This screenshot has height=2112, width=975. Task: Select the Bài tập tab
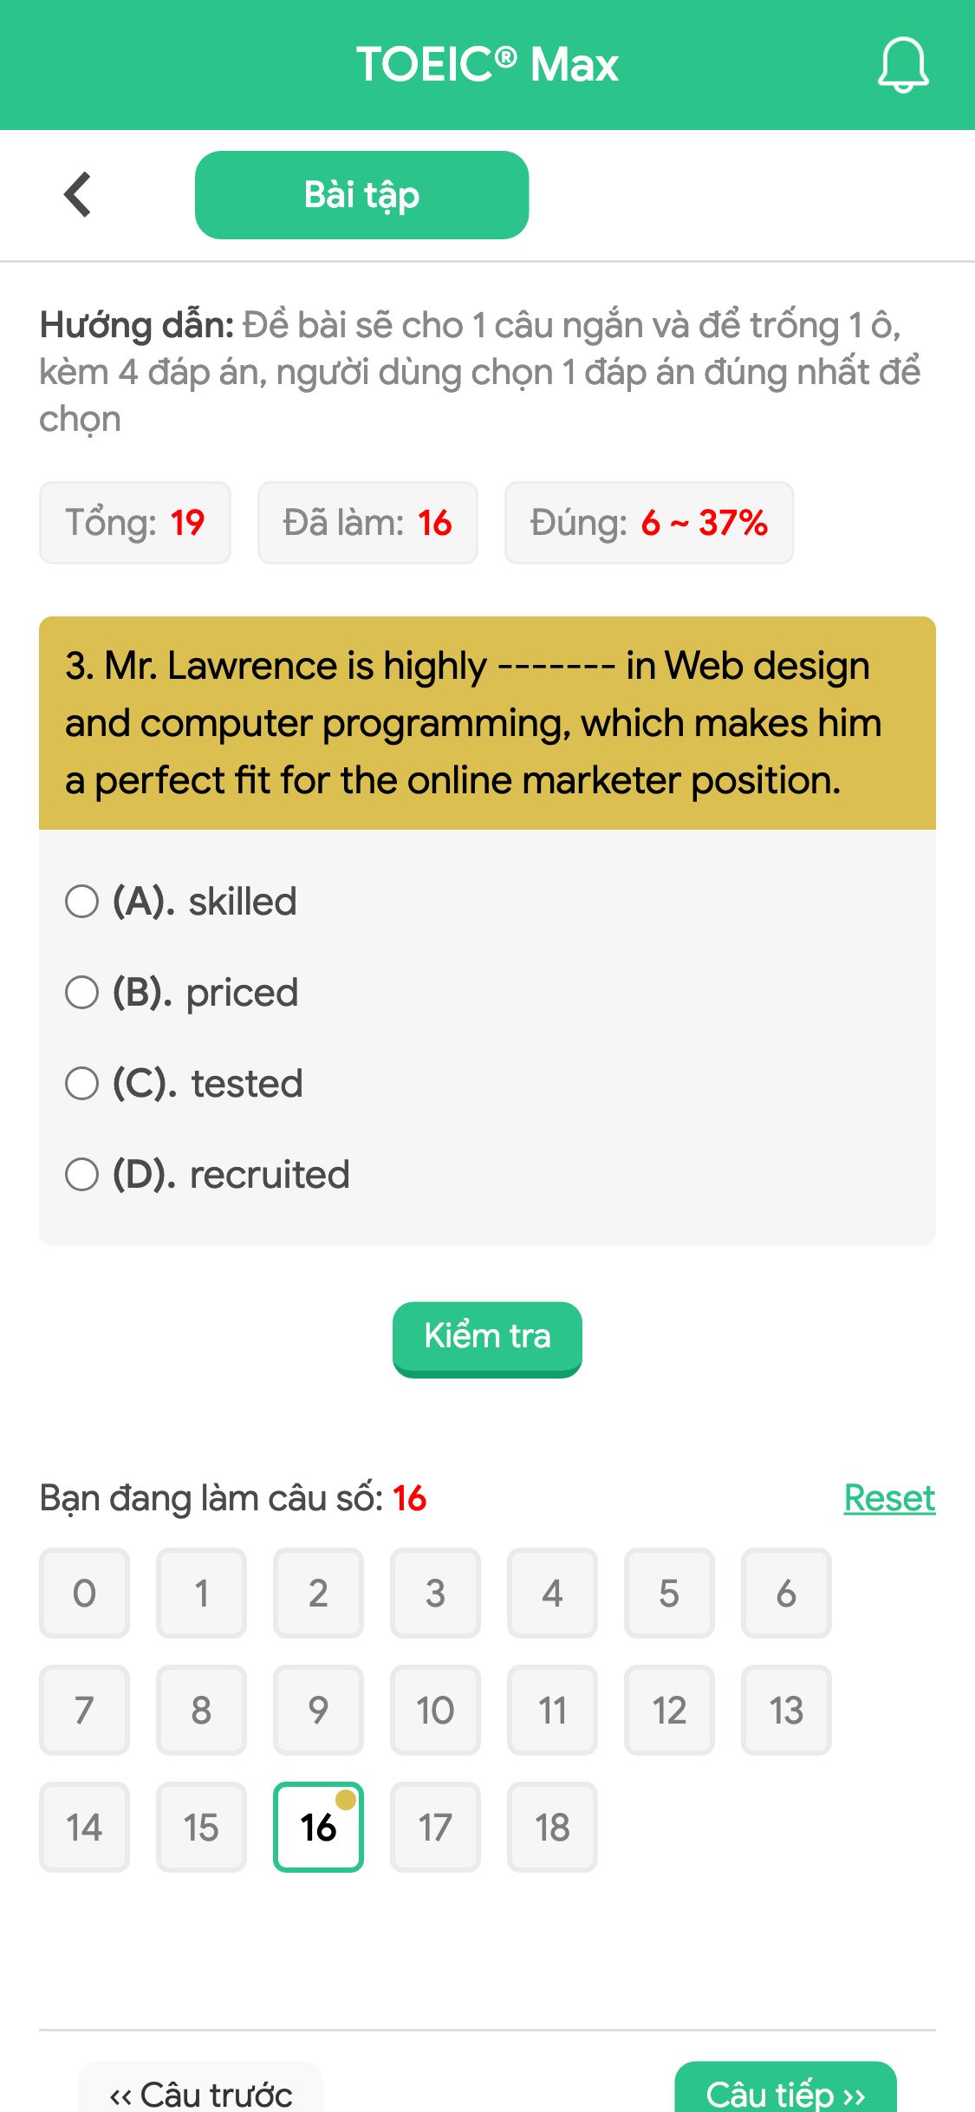click(361, 194)
